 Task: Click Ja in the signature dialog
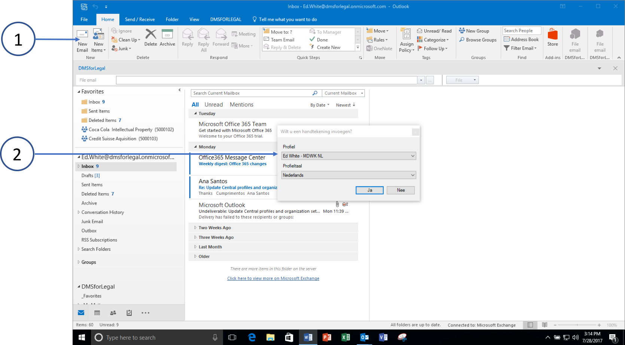click(x=369, y=190)
